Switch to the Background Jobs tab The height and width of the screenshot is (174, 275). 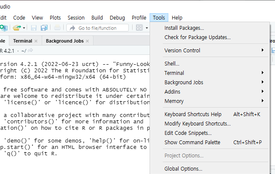pos(65,41)
